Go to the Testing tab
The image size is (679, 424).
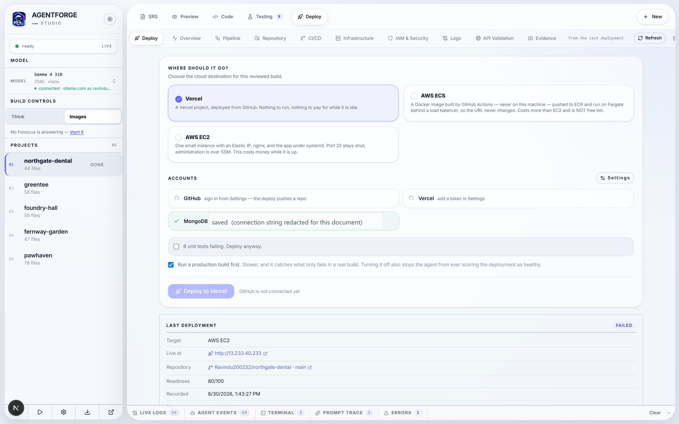pos(265,17)
